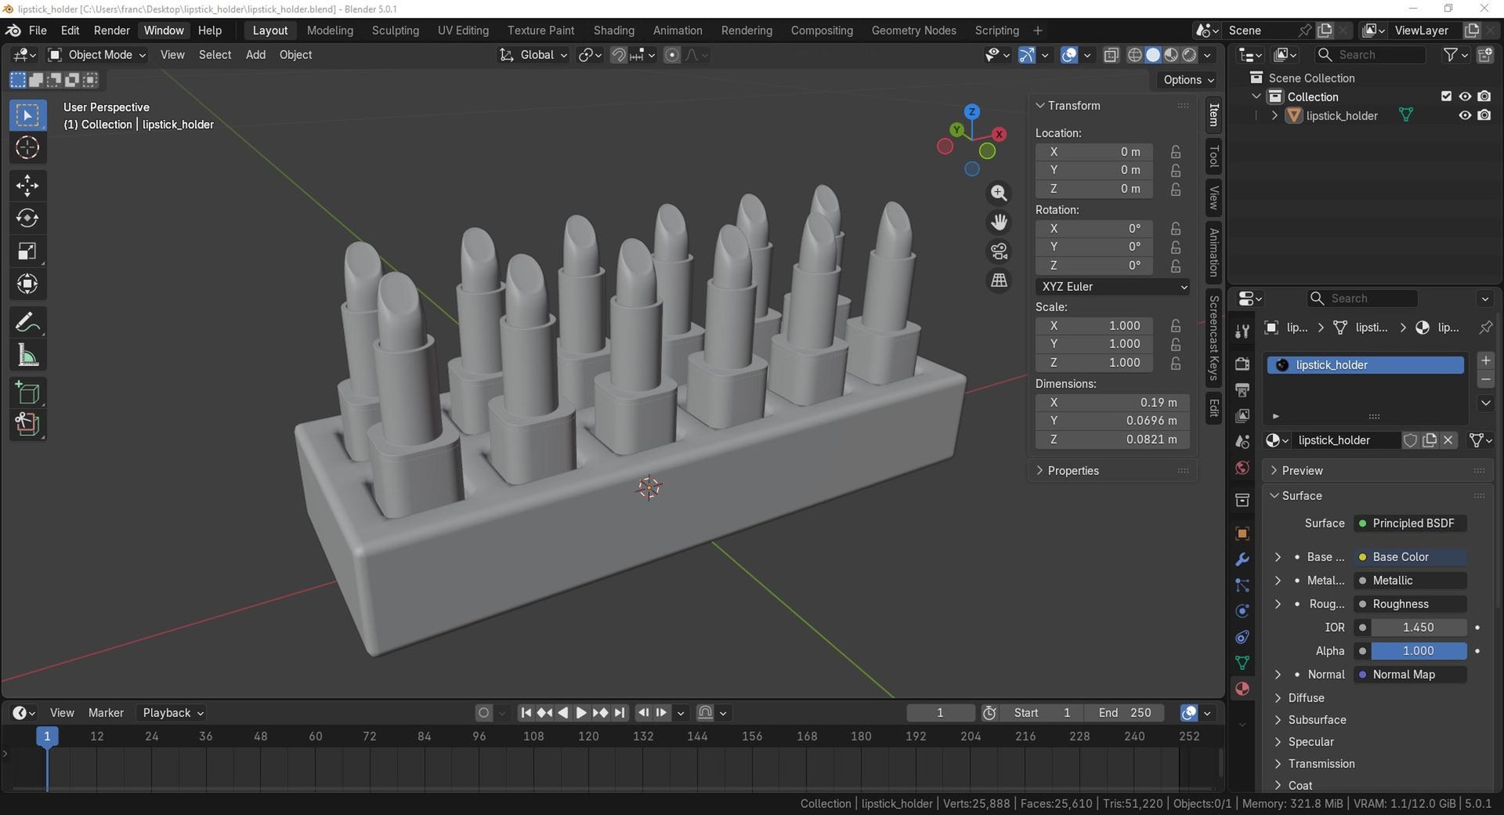Click the IOR value field
1504x815 pixels.
click(x=1419, y=628)
